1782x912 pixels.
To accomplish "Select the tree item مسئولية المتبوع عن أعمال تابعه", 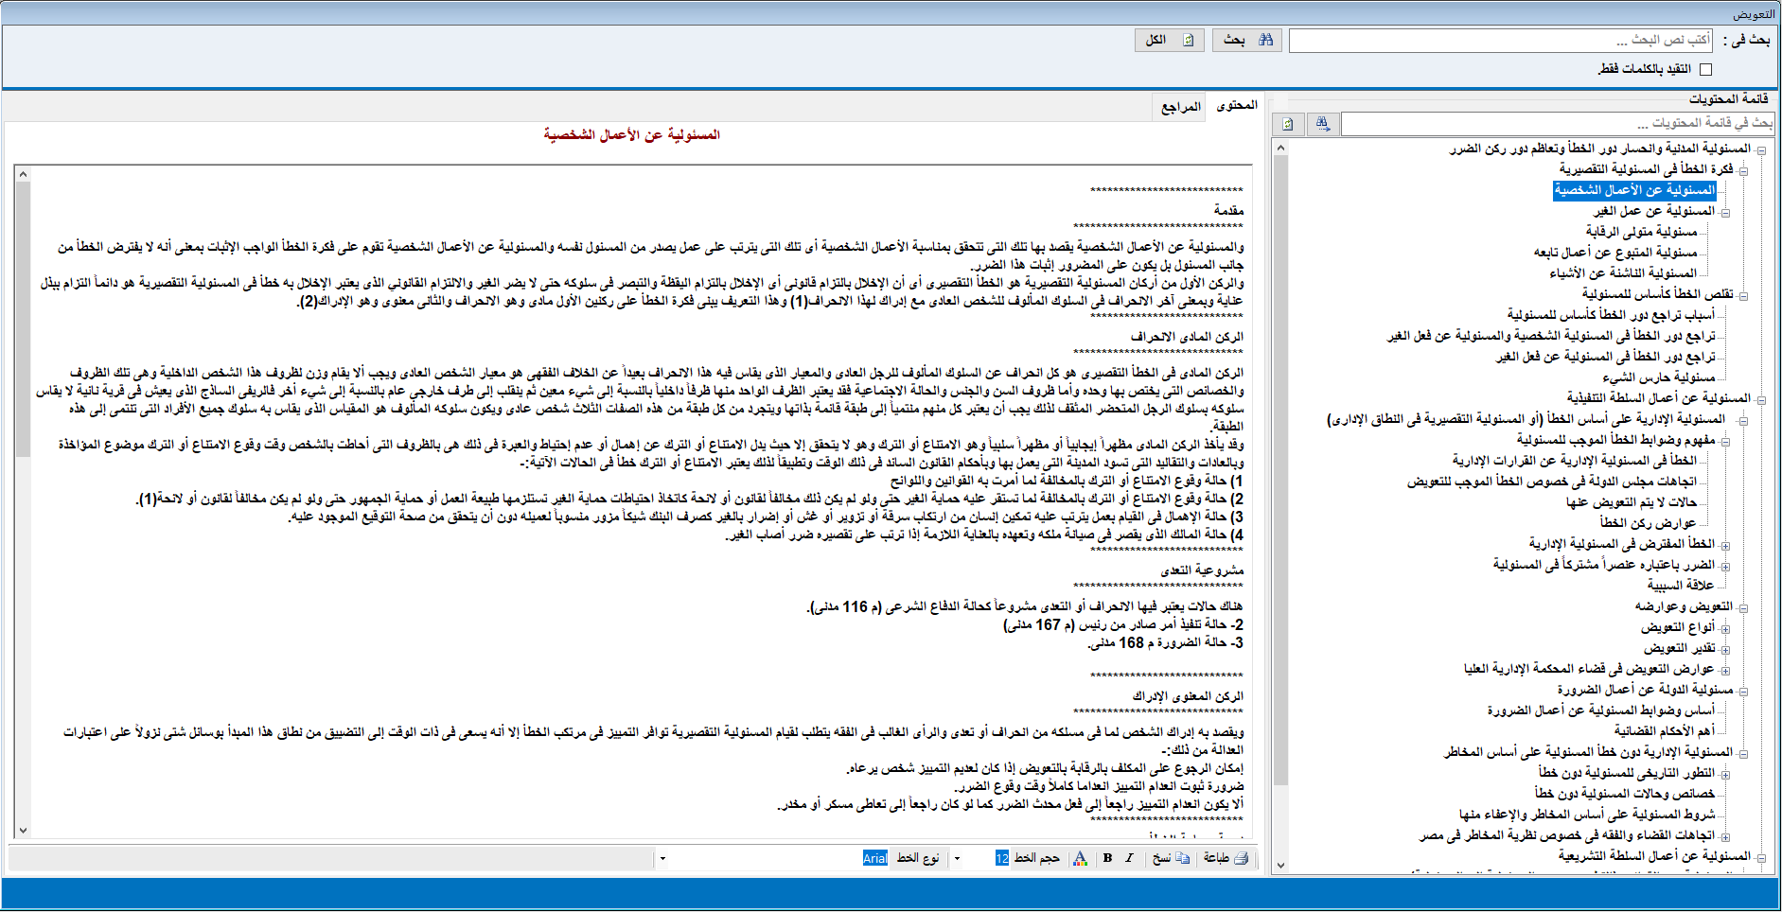I will 1615,253.
